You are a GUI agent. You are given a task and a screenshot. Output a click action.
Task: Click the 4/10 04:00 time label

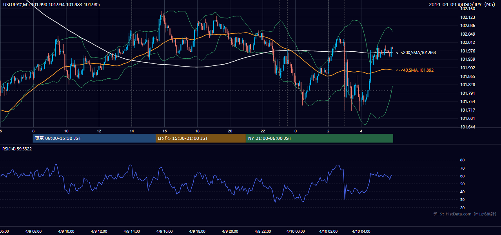(361, 231)
